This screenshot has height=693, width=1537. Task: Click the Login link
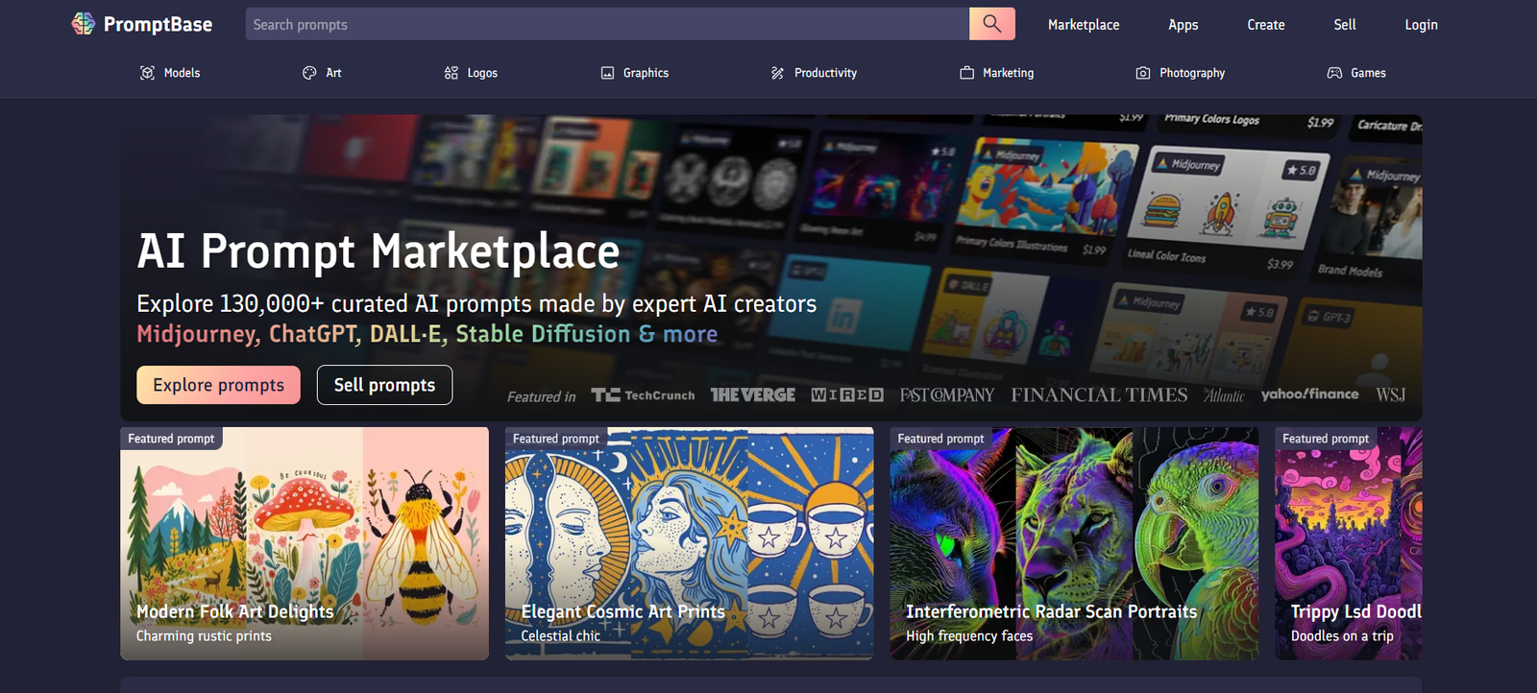(1421, 25)
